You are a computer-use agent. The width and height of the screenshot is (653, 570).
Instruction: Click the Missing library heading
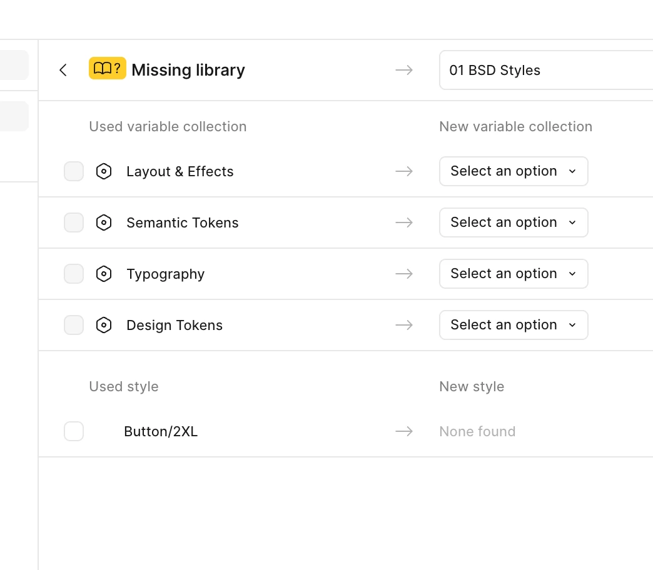pyautogui.click(x=188, y=70)
